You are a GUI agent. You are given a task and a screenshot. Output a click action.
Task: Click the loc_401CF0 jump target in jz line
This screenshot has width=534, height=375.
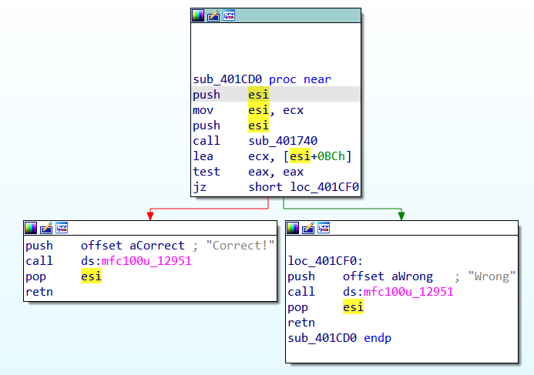click(x=324, y=187)
